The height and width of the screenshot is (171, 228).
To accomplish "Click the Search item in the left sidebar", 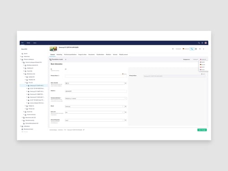I will (x=26, y=54).
